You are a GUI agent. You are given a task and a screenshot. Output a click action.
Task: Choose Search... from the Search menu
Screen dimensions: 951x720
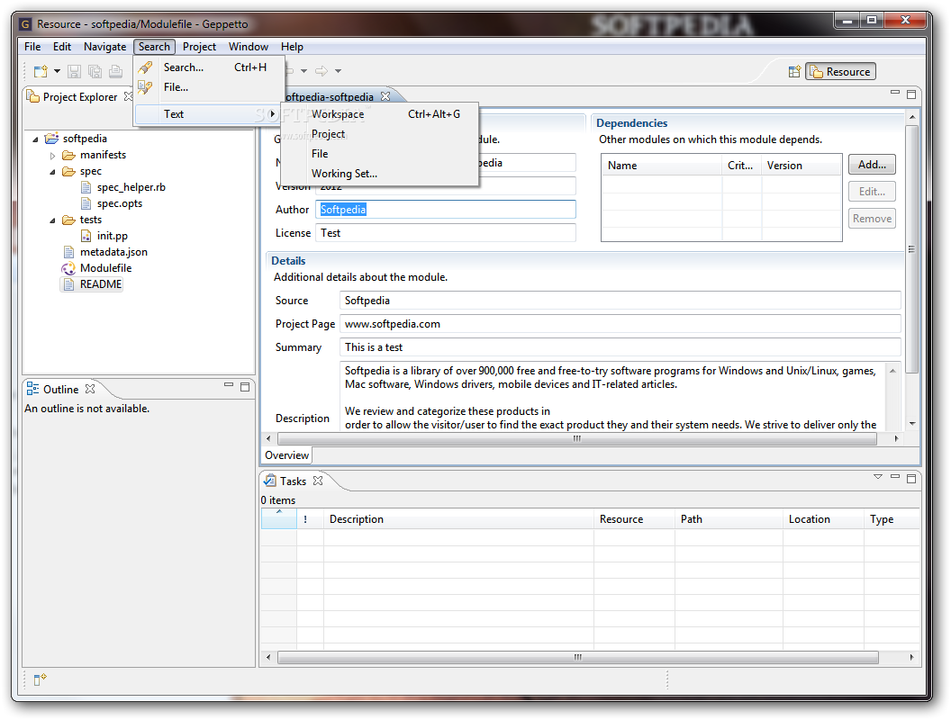(209, 67)
